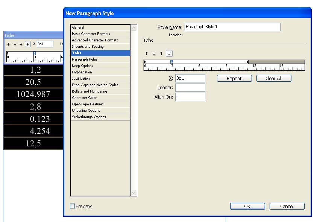This screenshot has height=222, width=314.
Task: Select left-justified tab icon in the dialog
Action: click(x=147, y=54)
